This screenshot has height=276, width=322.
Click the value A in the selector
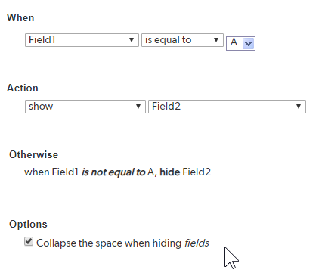[234, 42]
